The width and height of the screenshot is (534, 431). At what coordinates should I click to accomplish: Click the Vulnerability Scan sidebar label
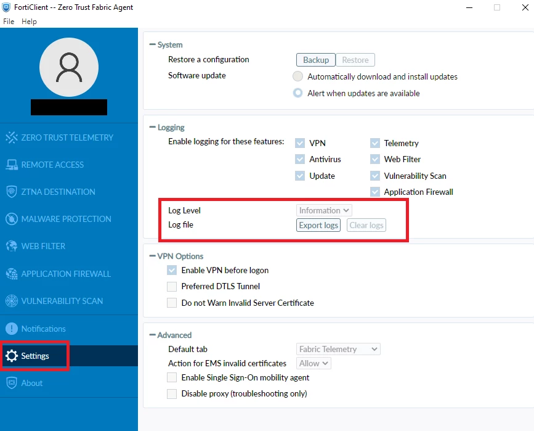[x=62, y=301]
